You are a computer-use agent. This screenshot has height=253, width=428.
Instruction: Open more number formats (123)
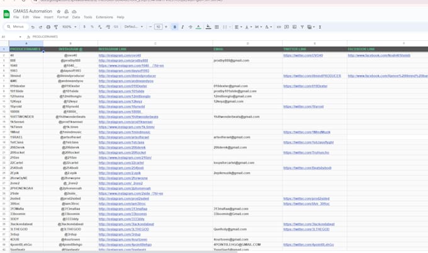[x=116, y=26]
